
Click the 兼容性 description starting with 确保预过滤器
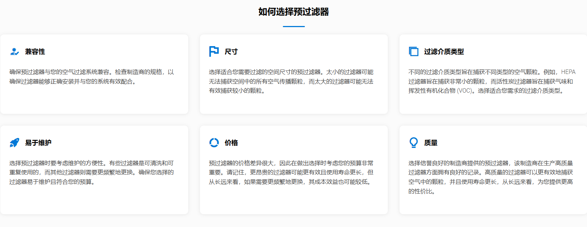(92, 77)
